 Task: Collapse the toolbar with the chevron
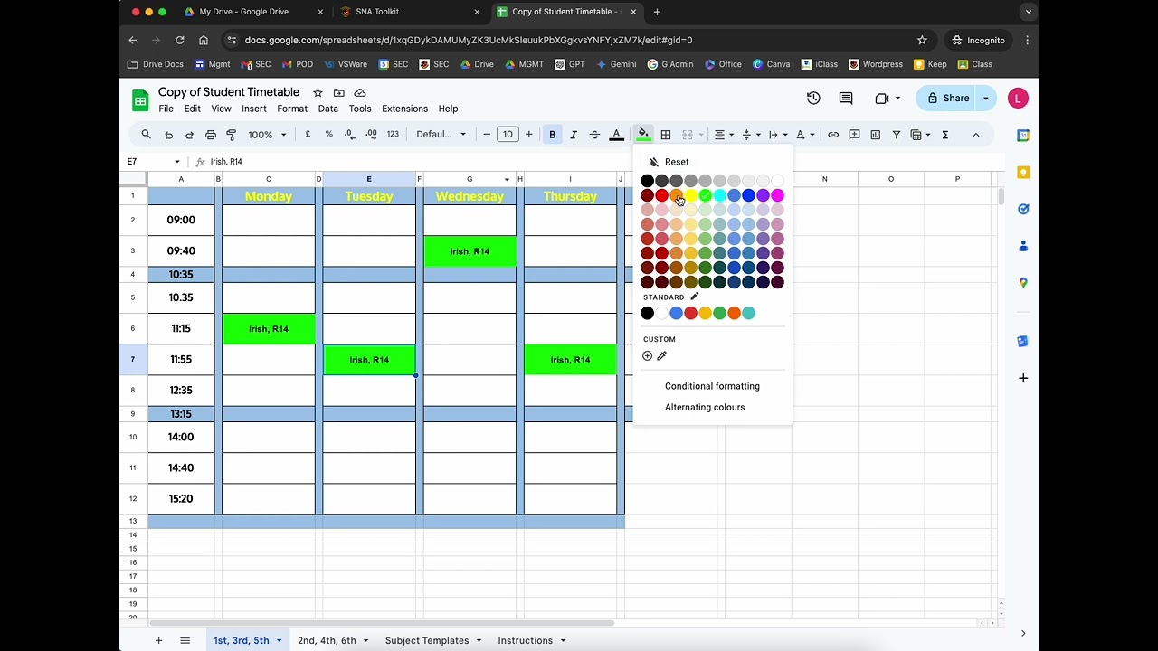coord(975,135)
